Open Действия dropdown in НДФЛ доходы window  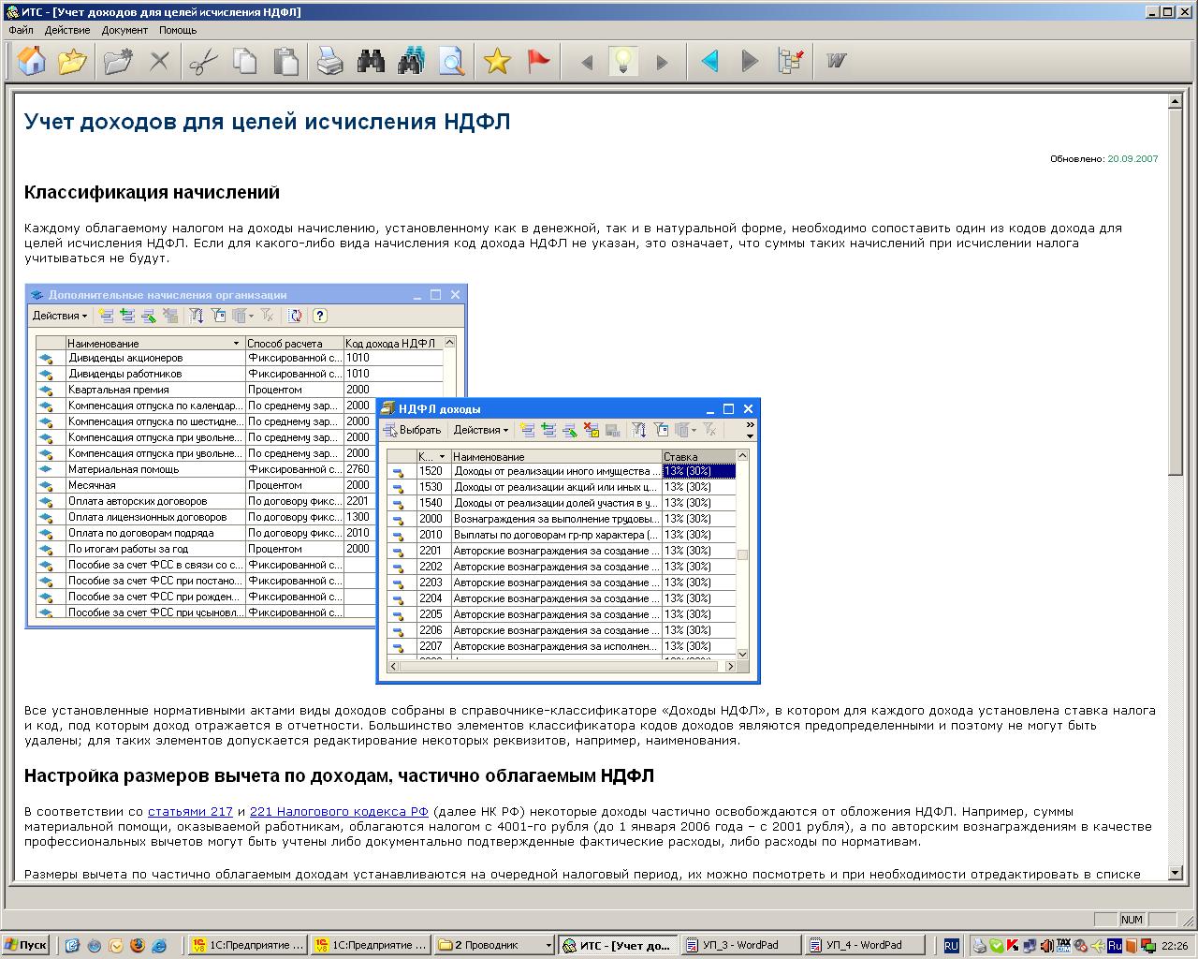[481, 430]
